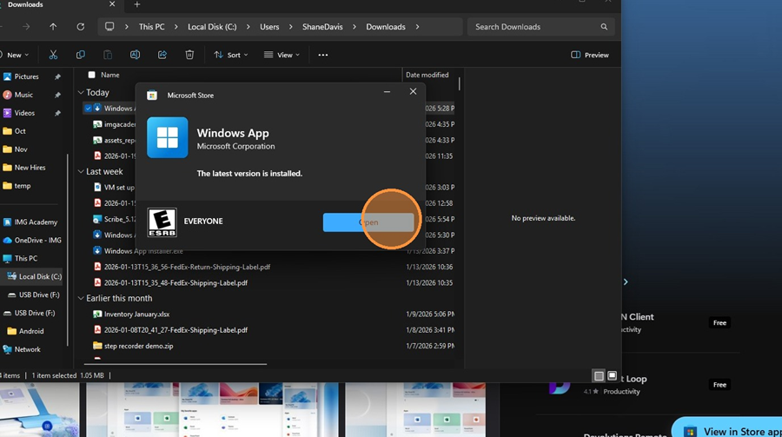Click the Cut scissors icon in toolbar
782x437 pixels.
point(53,55)
